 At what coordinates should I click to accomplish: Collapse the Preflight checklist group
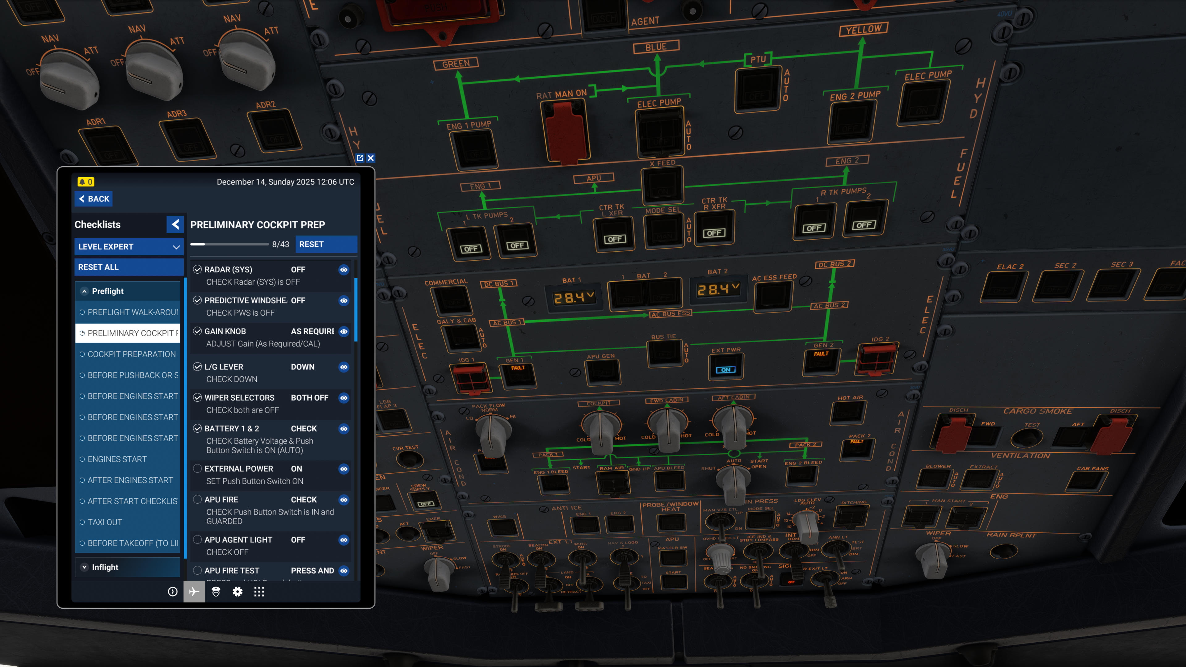pyautogui.click(x=84, y=291)
